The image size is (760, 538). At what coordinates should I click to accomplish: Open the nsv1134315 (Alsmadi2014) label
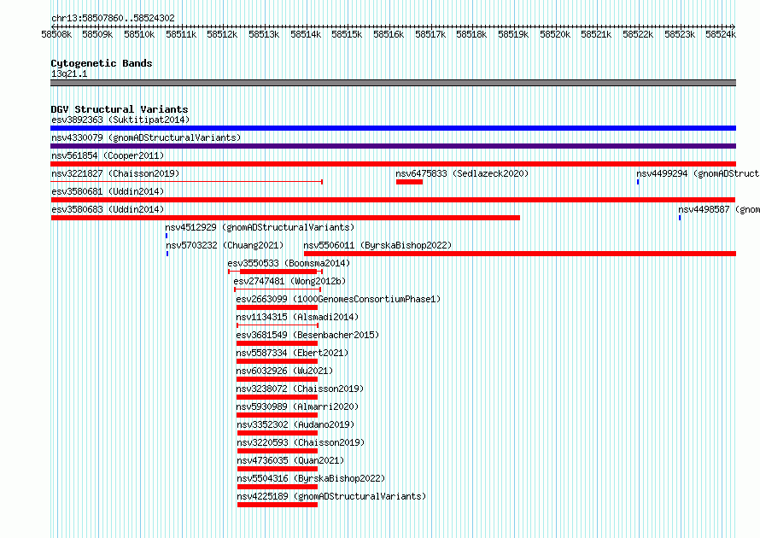tap(298, 317)
